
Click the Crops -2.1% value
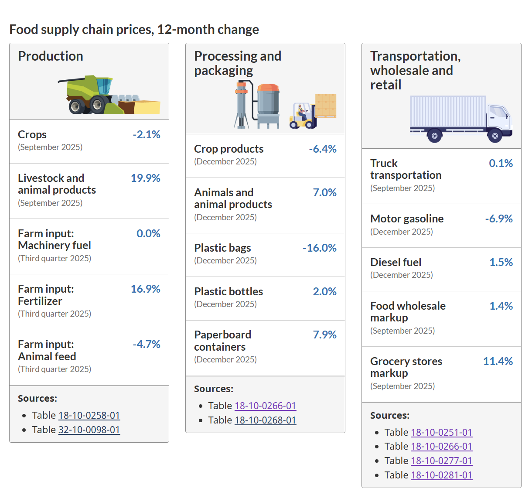coord(147,134)
